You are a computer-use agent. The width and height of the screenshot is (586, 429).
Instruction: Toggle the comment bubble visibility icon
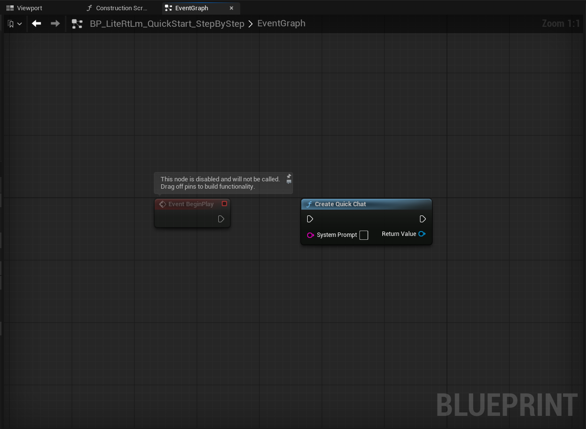[289, 182]
